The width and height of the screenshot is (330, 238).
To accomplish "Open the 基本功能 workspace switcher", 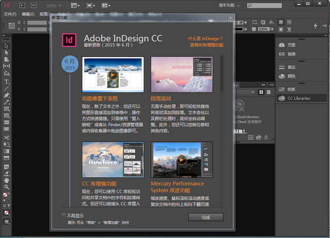I will click(x=229, y=5).
